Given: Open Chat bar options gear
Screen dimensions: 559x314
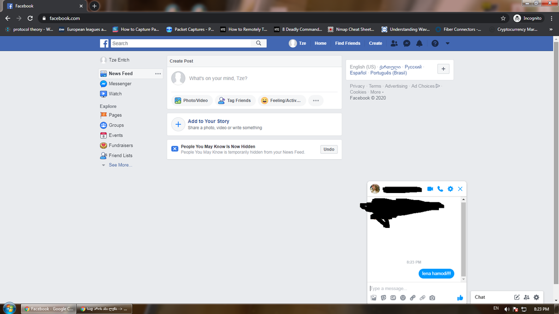Looking at the screenshot, I should point(537,297).
